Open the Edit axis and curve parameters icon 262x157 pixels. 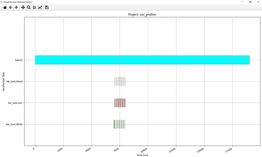tap(40, 7)
